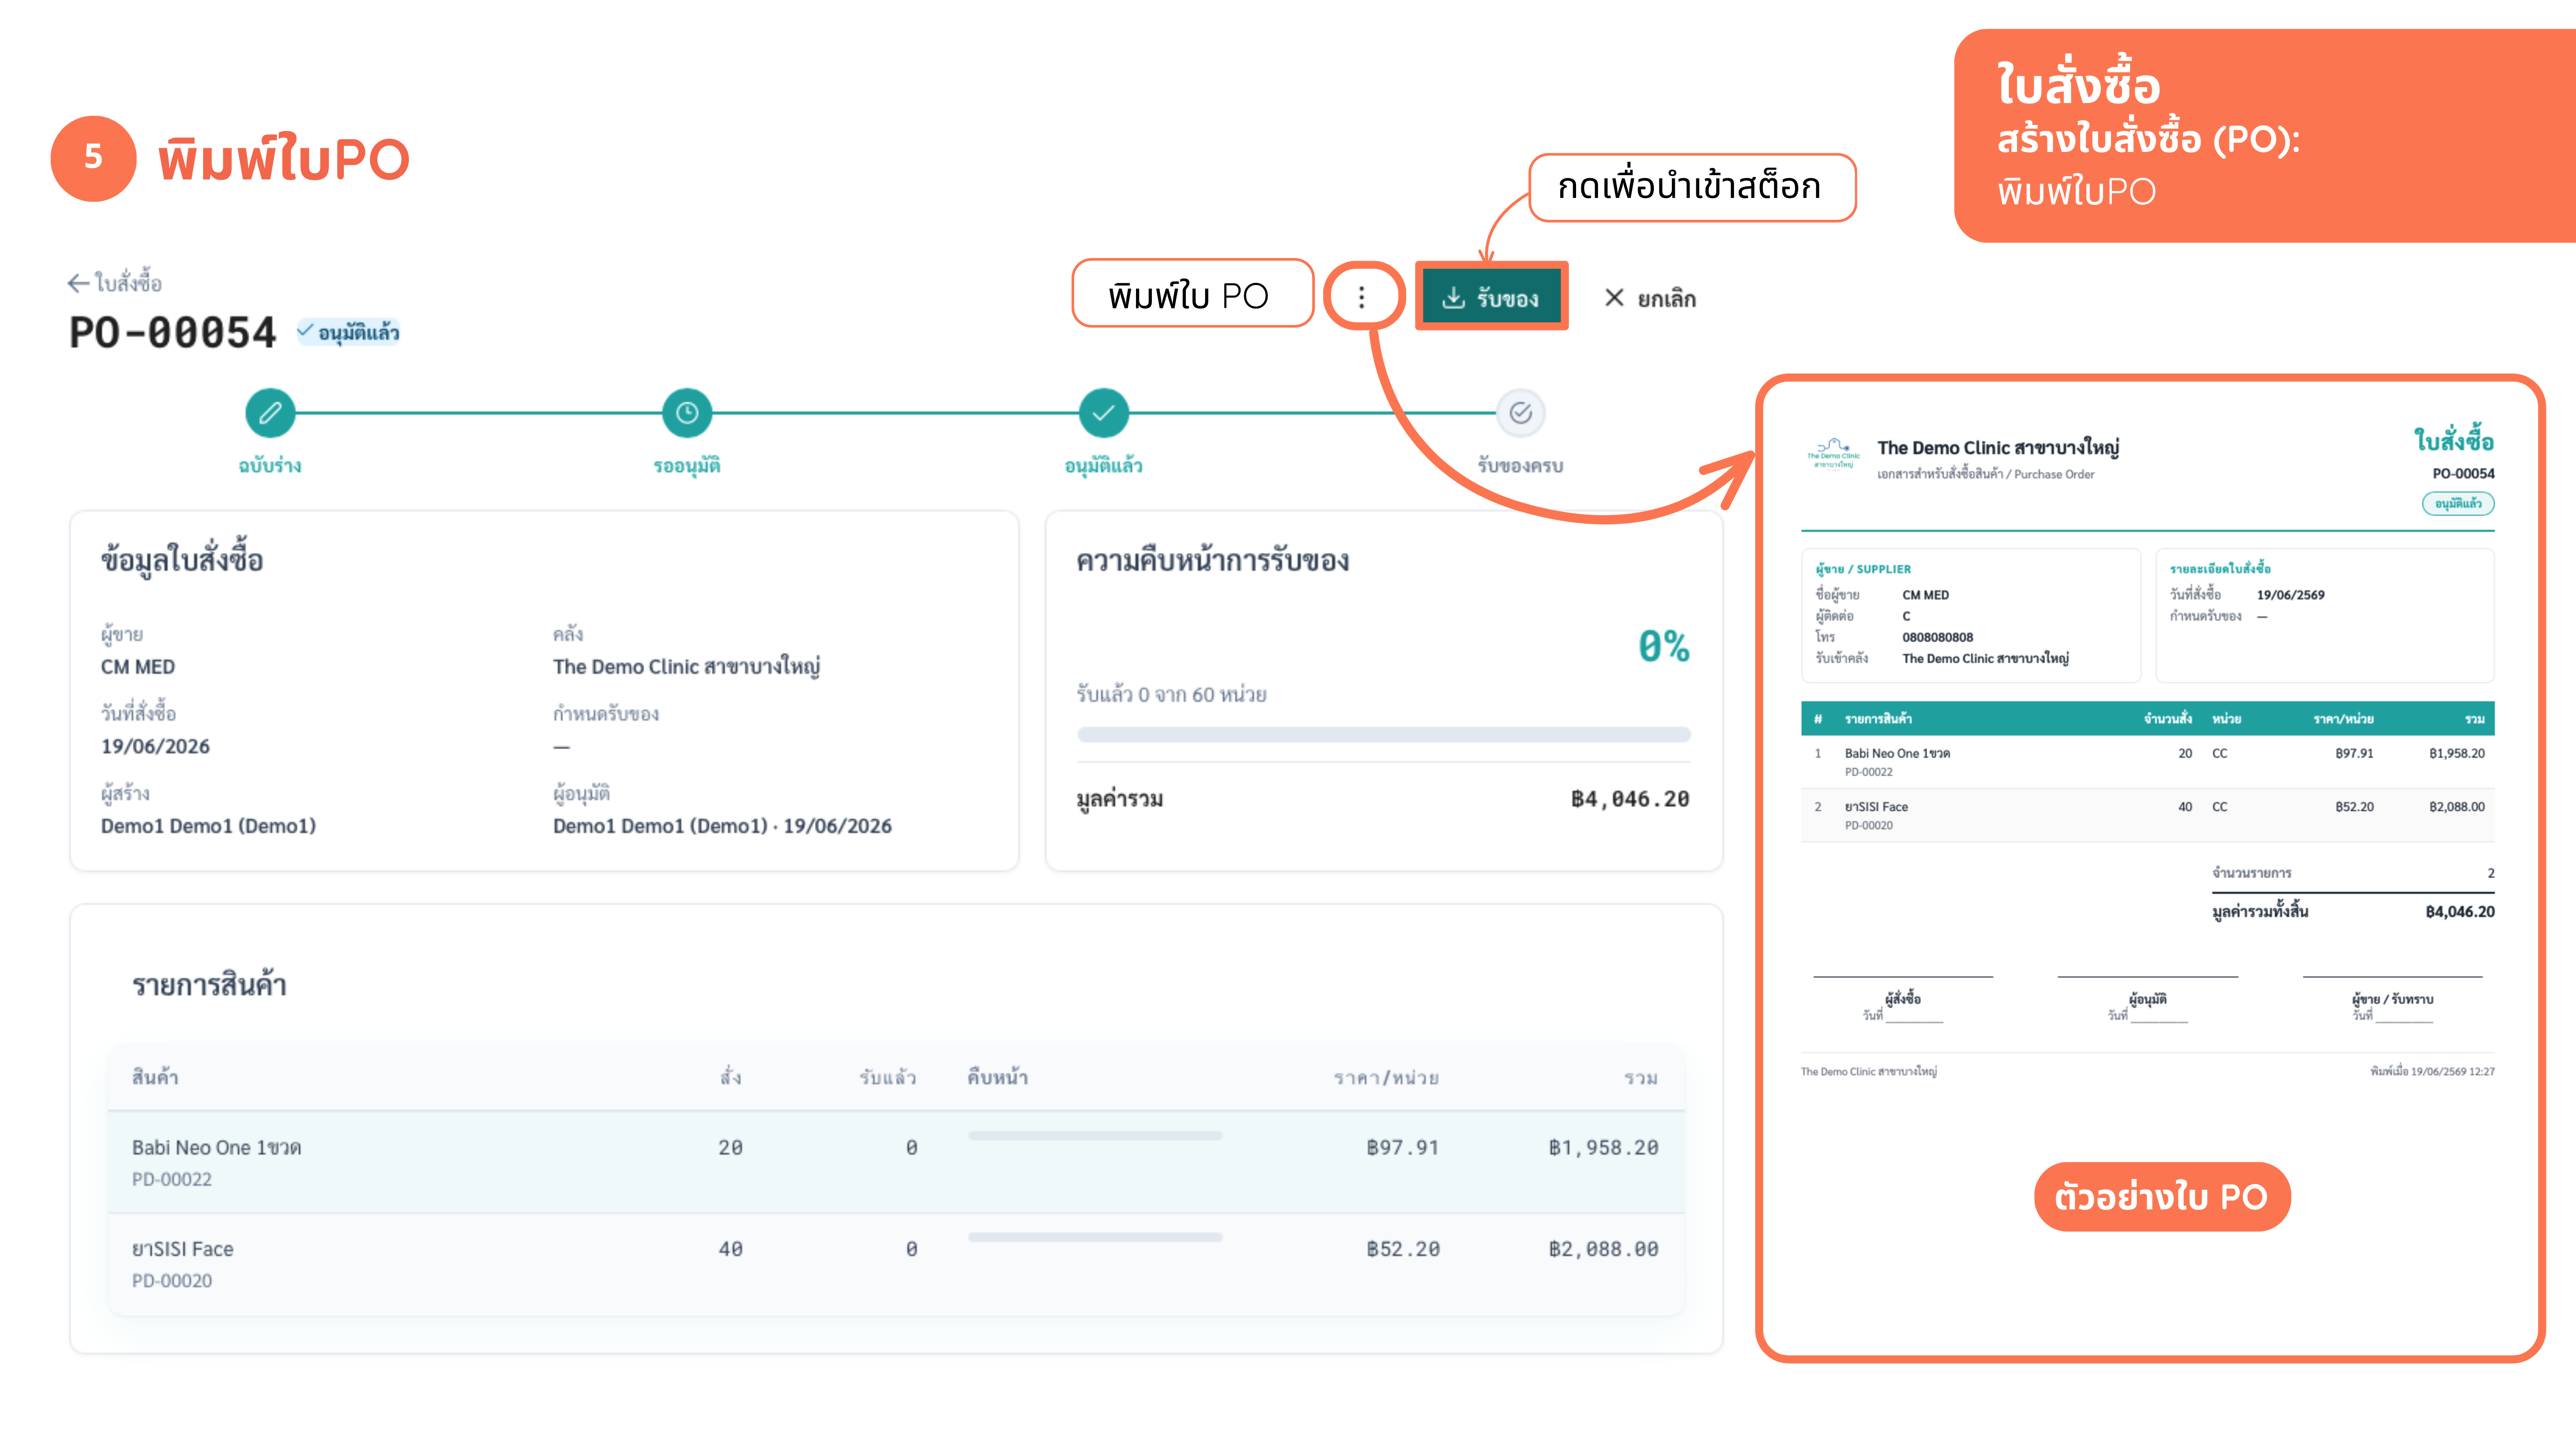
Task: Click the ข้อมูลใบสั่งซื้อ card heading
Action: pos(182,560)
